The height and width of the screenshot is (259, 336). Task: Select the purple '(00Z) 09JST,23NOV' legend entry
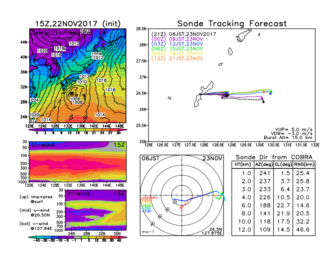coord(177,39)
